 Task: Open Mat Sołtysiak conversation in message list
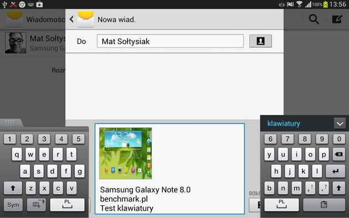33,43
